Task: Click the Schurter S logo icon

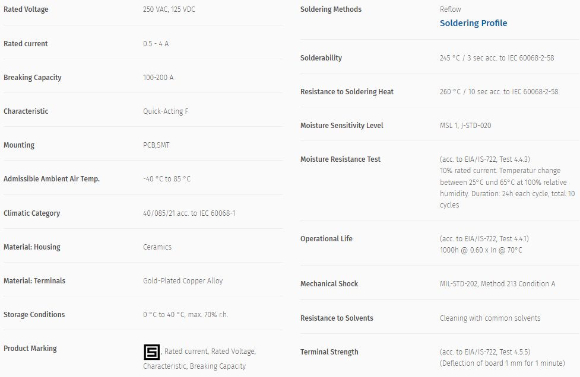Action: pos(151,352)
